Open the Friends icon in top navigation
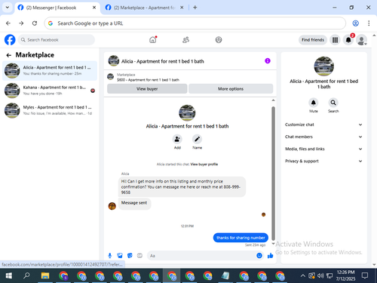 [x=185, y=40]
